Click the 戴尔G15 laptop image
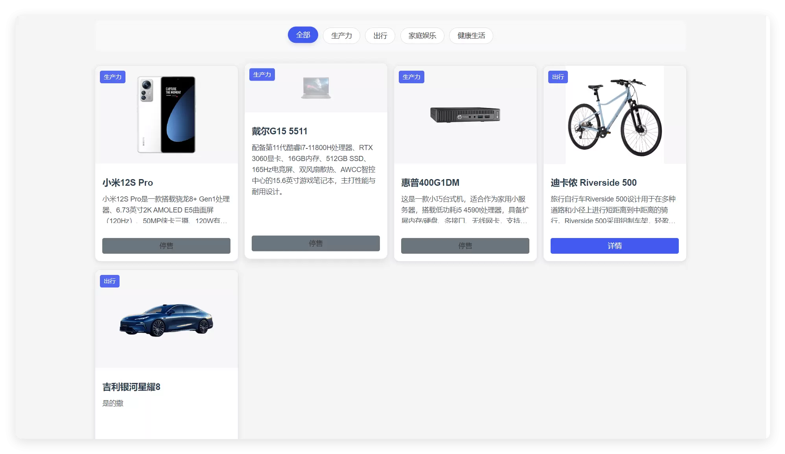Image resolution: width=785 pixels, height=454 pixels. click(316, 88)
